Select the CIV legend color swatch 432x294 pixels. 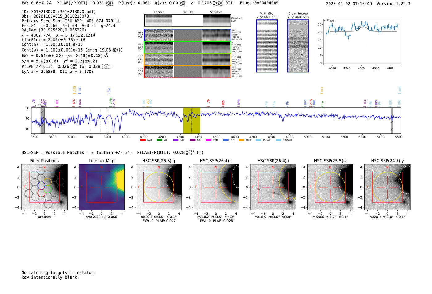pyautogui.click(x=176, y=140)
